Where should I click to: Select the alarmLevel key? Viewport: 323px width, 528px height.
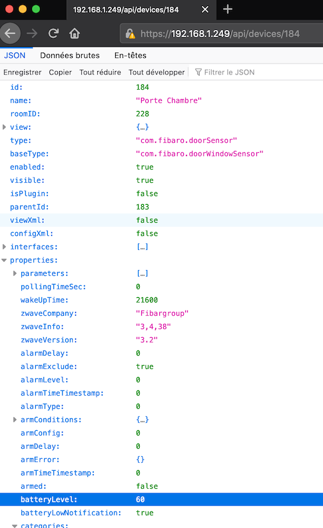tap(45, 380)
